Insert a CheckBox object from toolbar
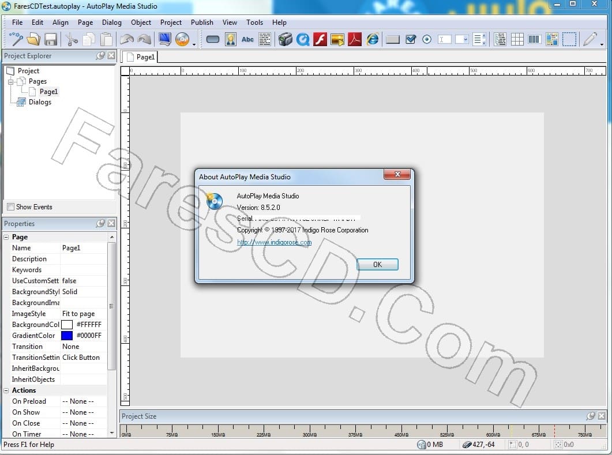Image resolution: width=612 pixels, height=455 pixels. click(x=411, y=39)
